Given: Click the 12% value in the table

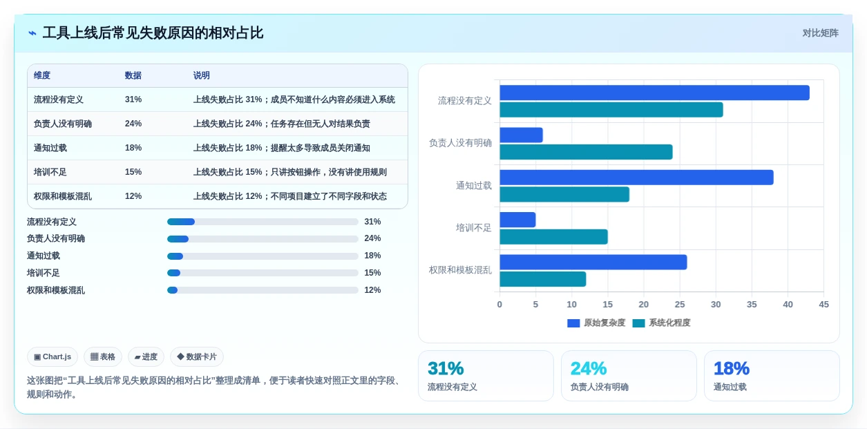Looking at the screenshot, I should [133, 196].
